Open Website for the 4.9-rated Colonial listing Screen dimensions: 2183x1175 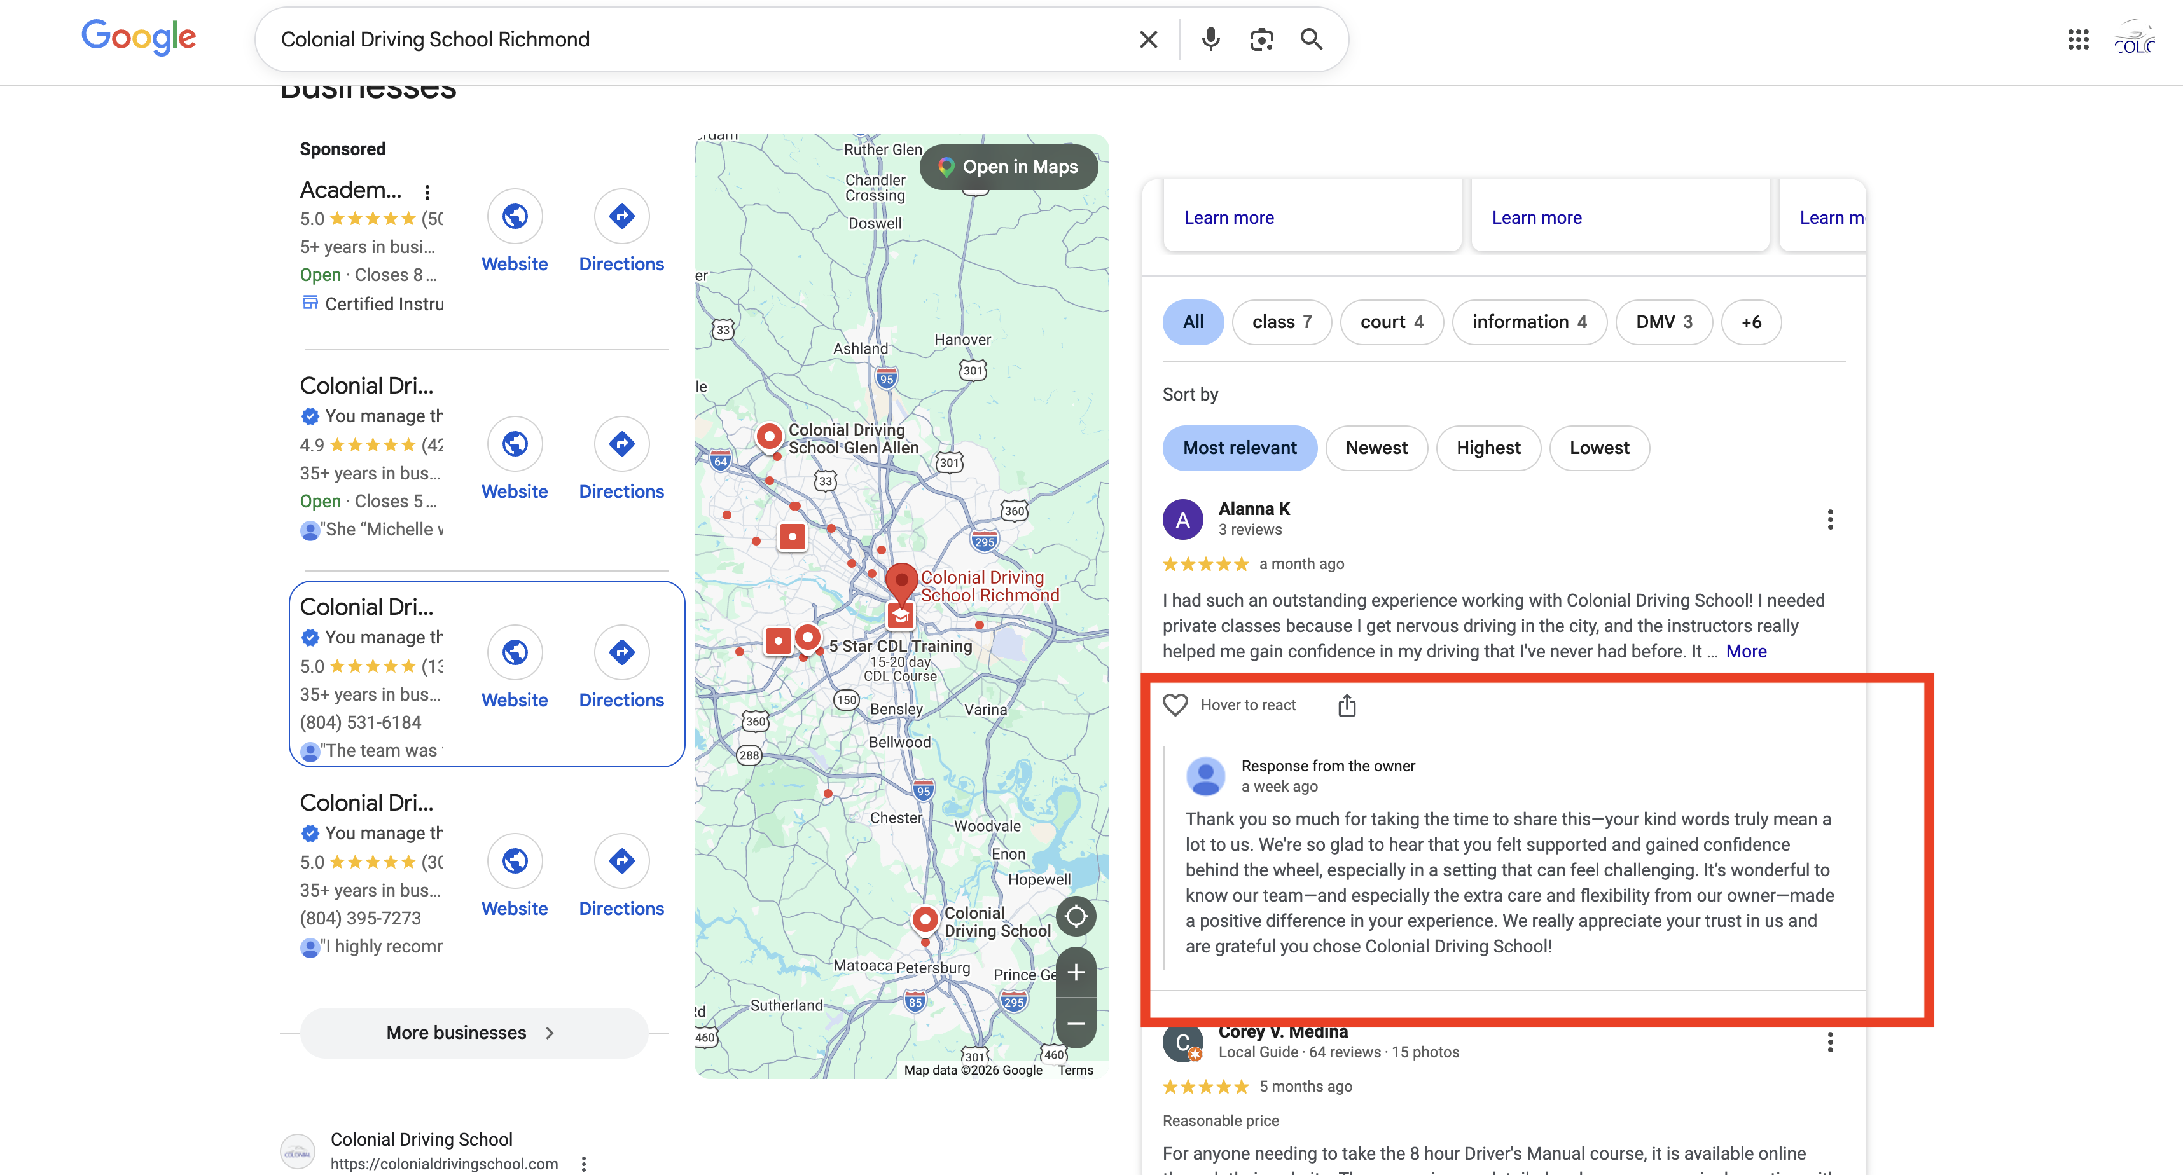[x=515, y=459]
